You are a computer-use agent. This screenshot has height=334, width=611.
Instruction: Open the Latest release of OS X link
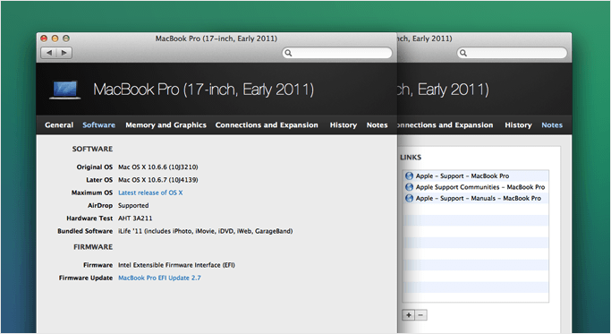tap(150, 193)
